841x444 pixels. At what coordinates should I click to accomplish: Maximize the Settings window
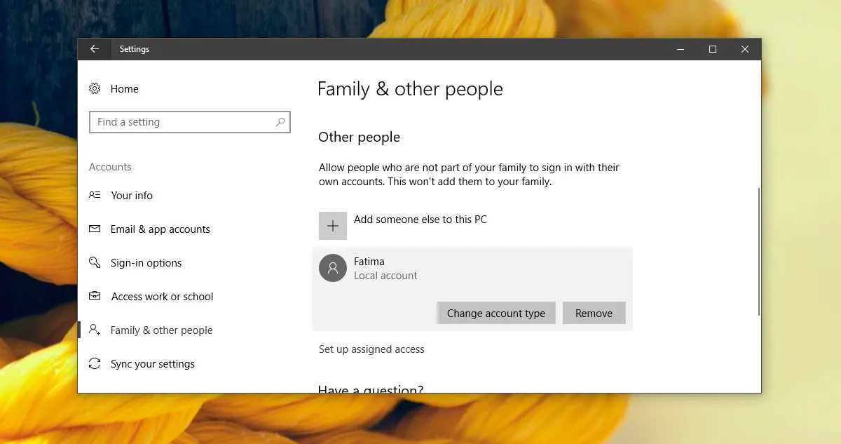[x=713, y=49]
